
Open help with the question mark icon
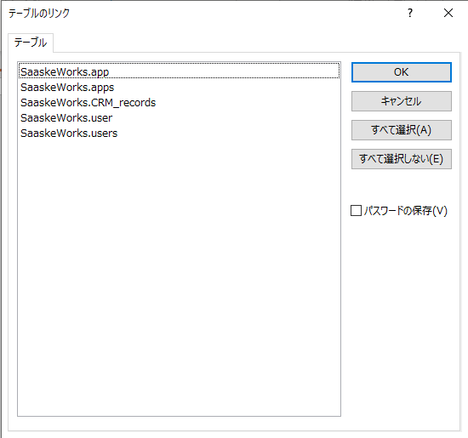[410, 13]
